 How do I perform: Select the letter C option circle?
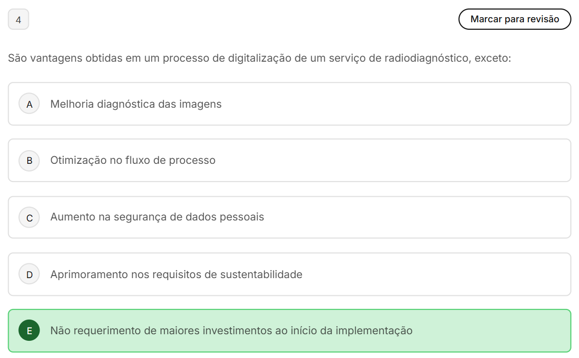pyautogui.click(x=29, y=217)
